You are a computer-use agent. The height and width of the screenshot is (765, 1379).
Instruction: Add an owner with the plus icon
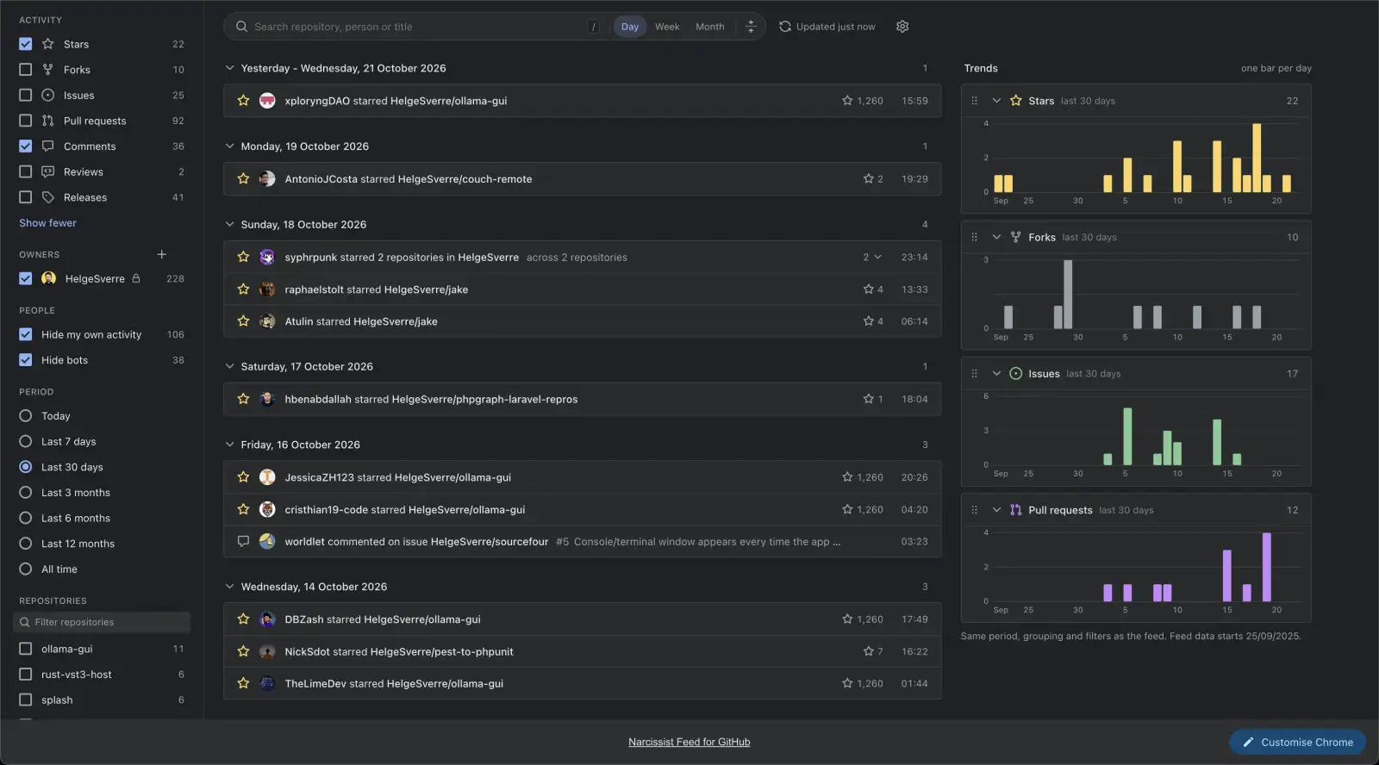161,254
